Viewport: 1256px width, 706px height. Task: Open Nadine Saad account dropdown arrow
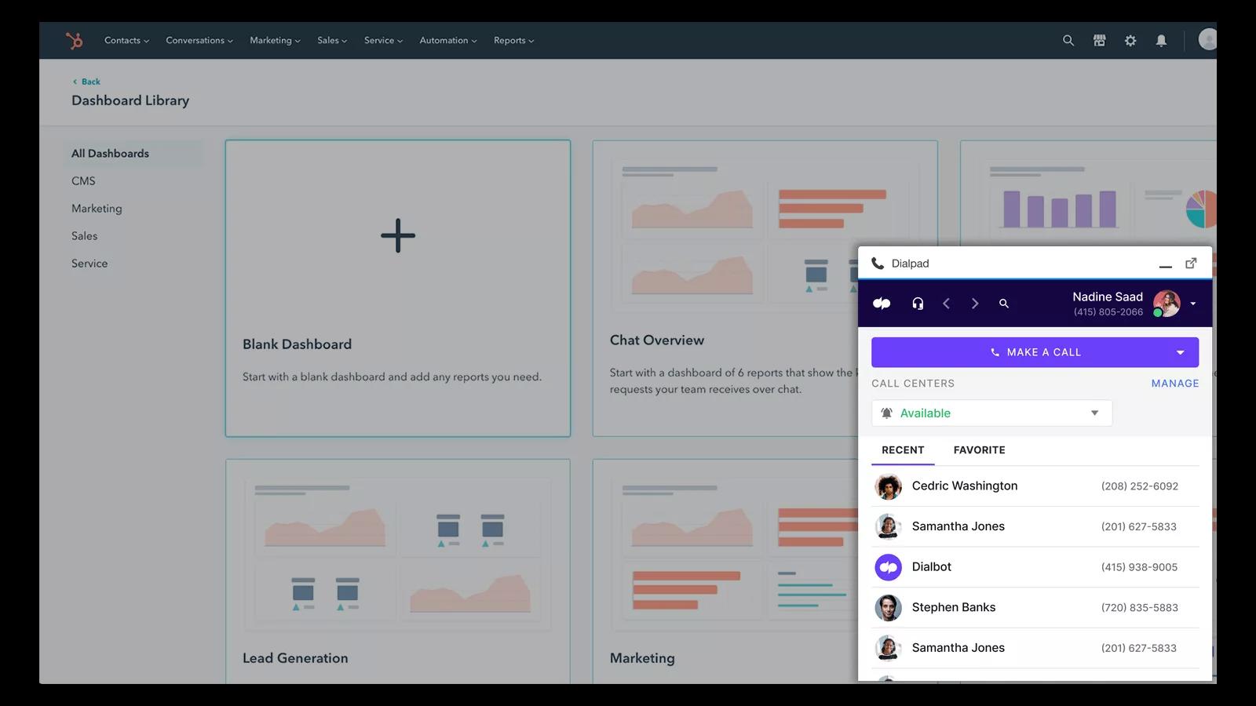pyautogui.click(x=1193, y=304)
